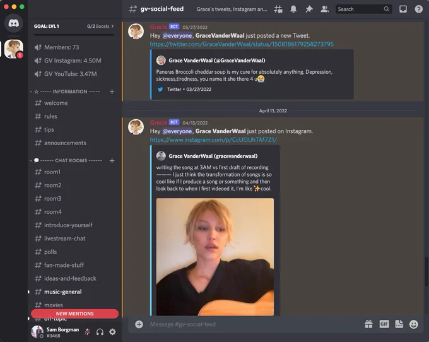Join GV Instagram: 4.50M voice channel
The height and width of the screenshot is (342, 429).
pyautogui.click(x=74, y=61)
